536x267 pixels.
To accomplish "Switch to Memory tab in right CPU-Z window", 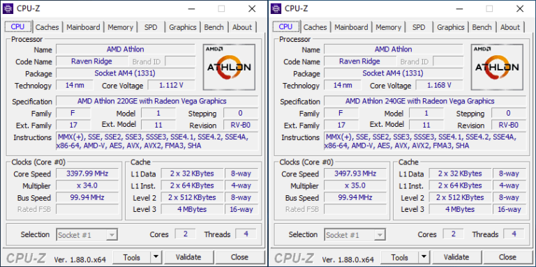I will [388, 27].
